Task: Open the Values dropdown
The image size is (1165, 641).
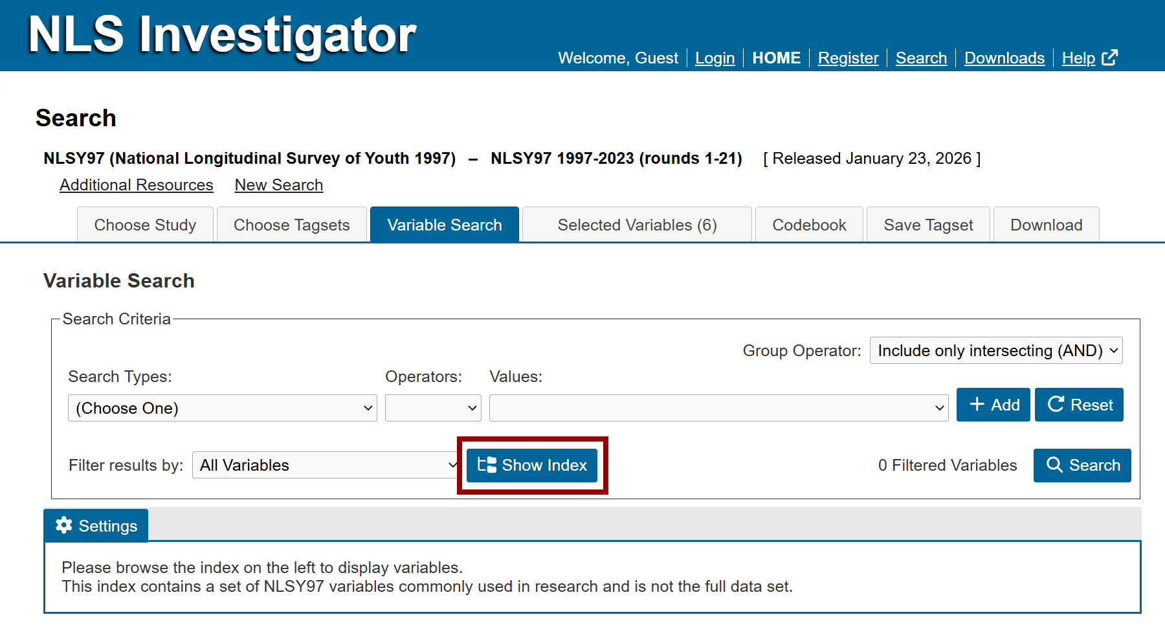Action: [719, 408]
